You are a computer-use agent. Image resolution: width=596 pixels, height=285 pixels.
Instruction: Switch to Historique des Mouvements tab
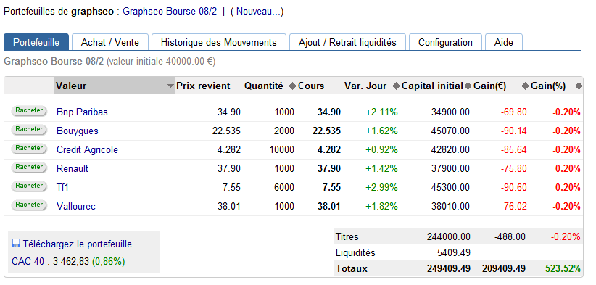(x=218, y=42)
